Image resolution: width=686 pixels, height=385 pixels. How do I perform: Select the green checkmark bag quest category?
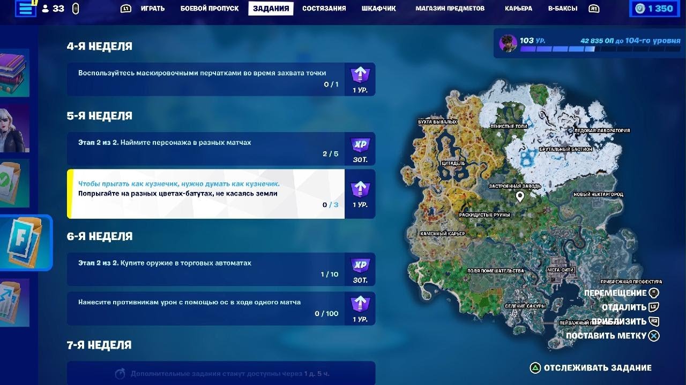14,183
